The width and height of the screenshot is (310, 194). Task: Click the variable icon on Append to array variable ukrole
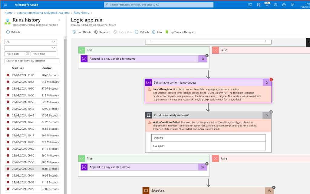click(x=84, y=167)
